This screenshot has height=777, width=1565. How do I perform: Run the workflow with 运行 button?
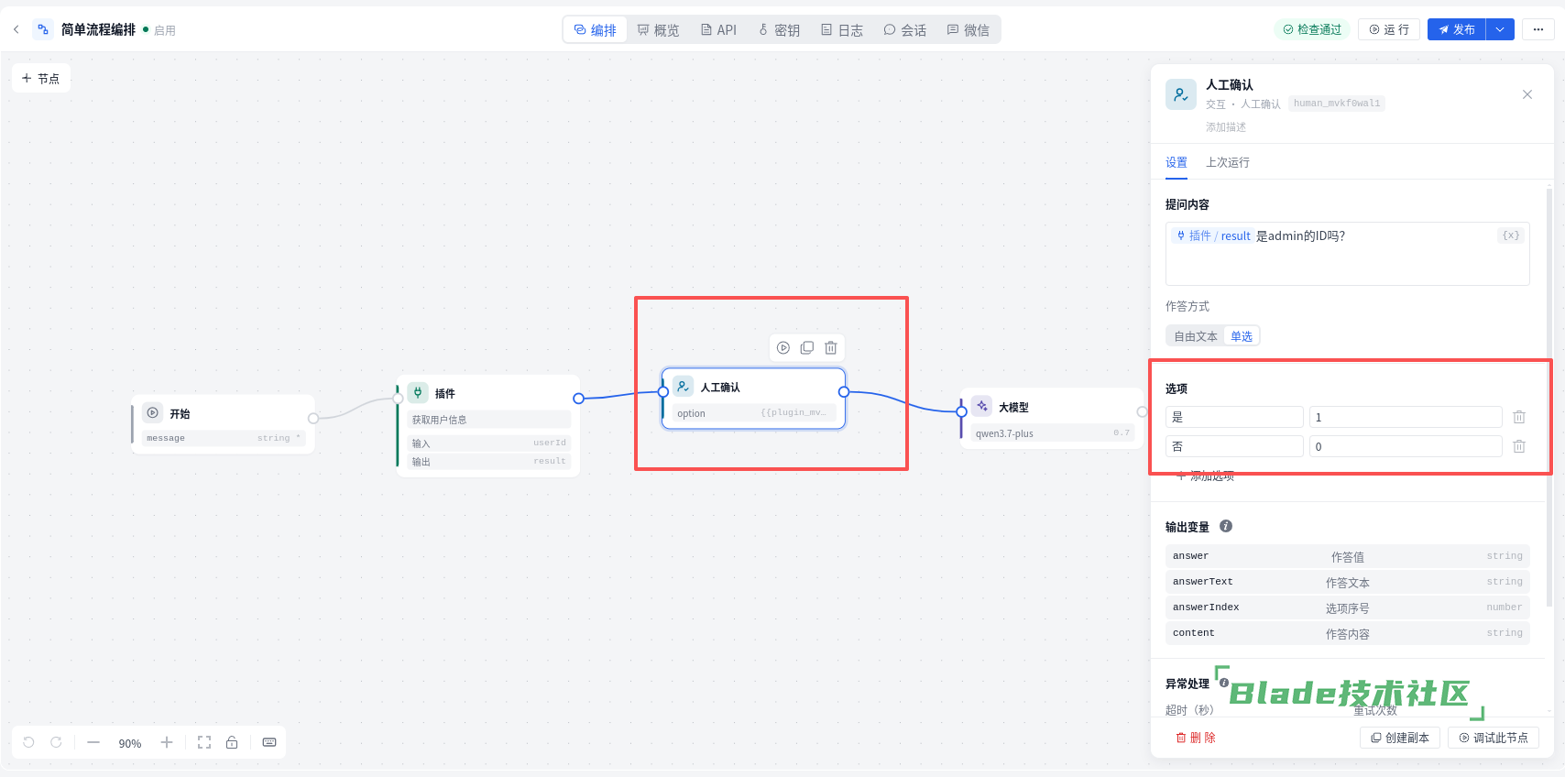click(x=1389, y=29)
